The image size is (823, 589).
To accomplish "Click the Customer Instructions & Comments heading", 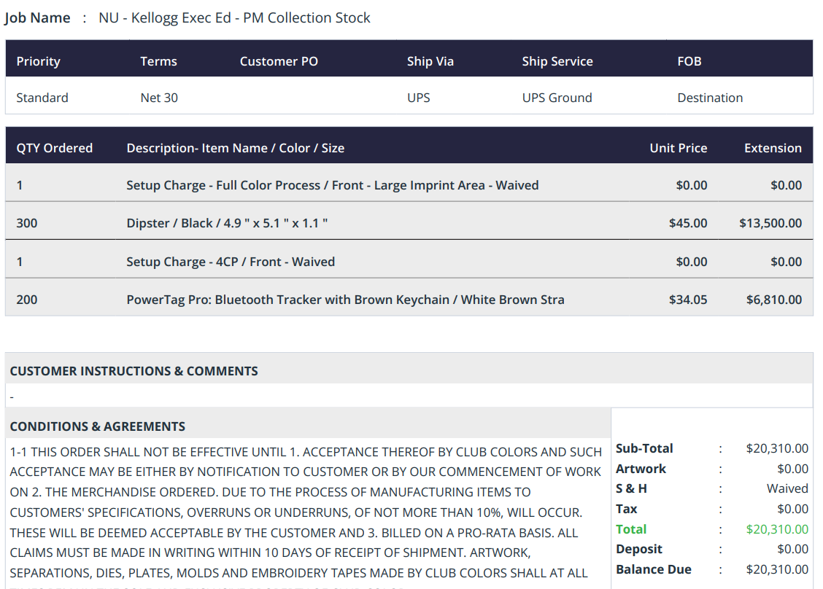I will (x=134, y=371).
